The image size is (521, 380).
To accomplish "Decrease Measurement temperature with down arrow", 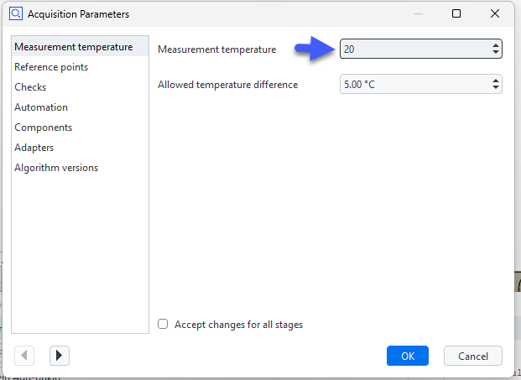I will [496, 53].
